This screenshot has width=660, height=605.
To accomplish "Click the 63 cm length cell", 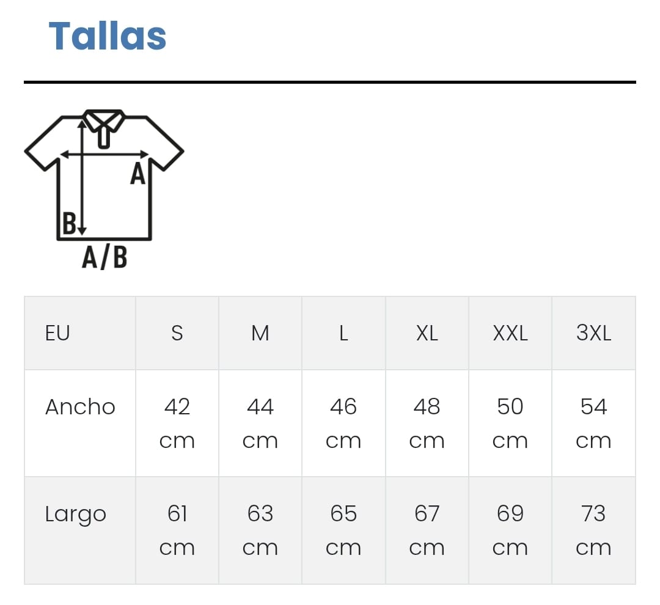I will pyautogui.click(x=260, y=530).
